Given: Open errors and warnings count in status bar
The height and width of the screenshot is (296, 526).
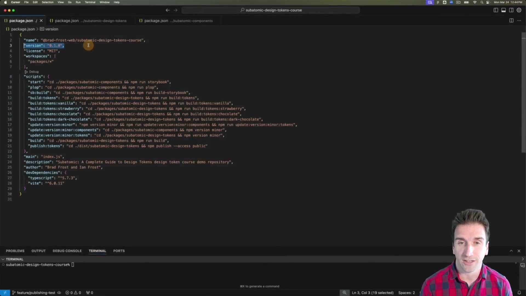Looking at the screenshot, I should click(x=73, y=293).
